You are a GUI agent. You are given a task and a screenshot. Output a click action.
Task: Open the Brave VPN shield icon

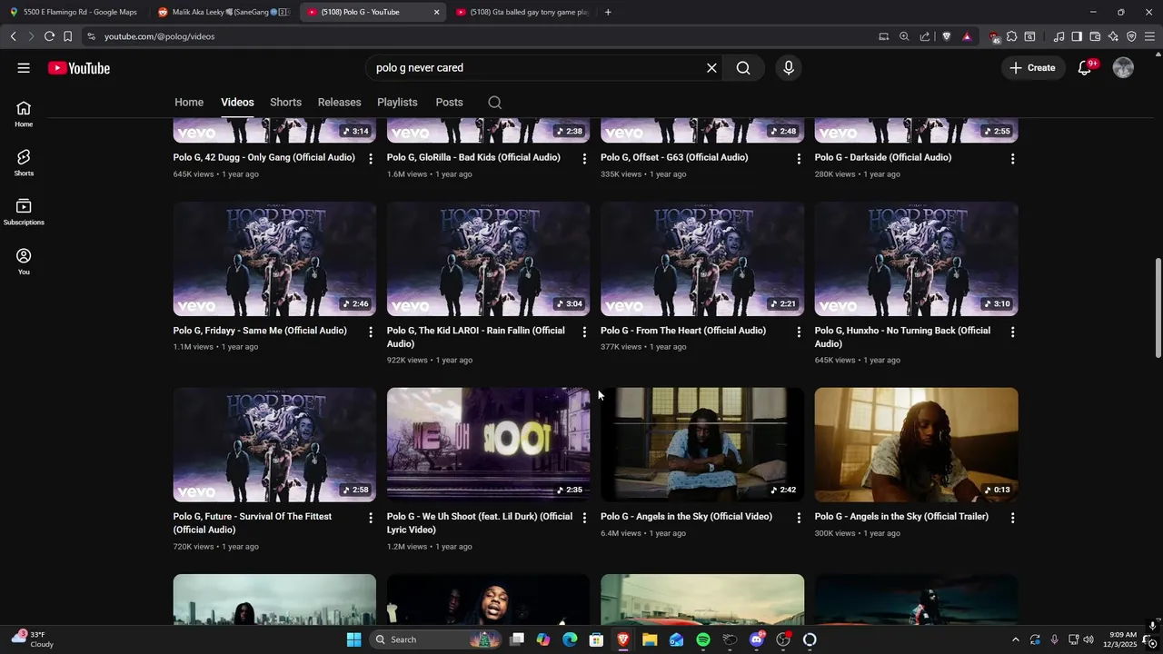[x=1131, y=36]
